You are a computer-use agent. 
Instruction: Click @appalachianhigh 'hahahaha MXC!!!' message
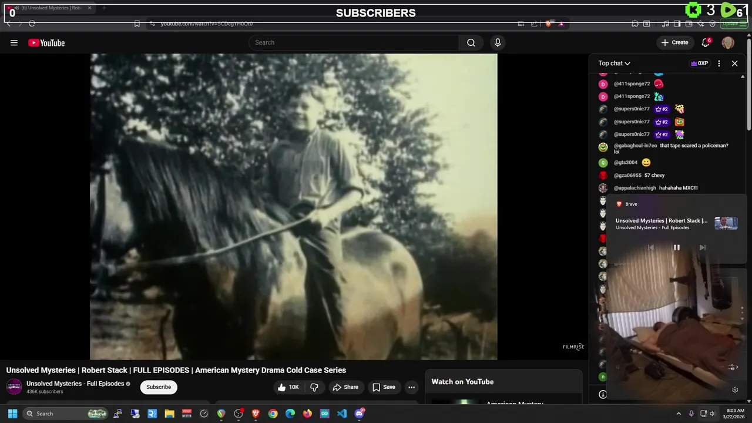(656, 188)
